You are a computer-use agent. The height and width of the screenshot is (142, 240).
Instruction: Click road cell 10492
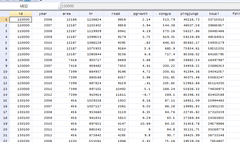(116, 89)
